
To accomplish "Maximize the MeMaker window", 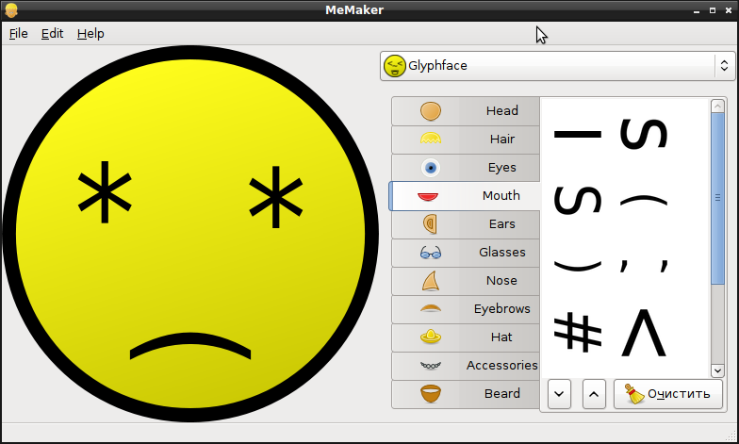I will coord(713,10).
